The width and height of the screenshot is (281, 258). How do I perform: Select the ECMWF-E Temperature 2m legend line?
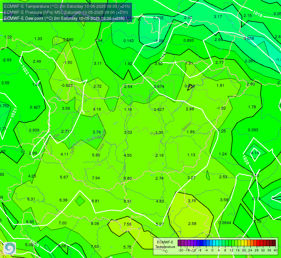pos(67,6)
